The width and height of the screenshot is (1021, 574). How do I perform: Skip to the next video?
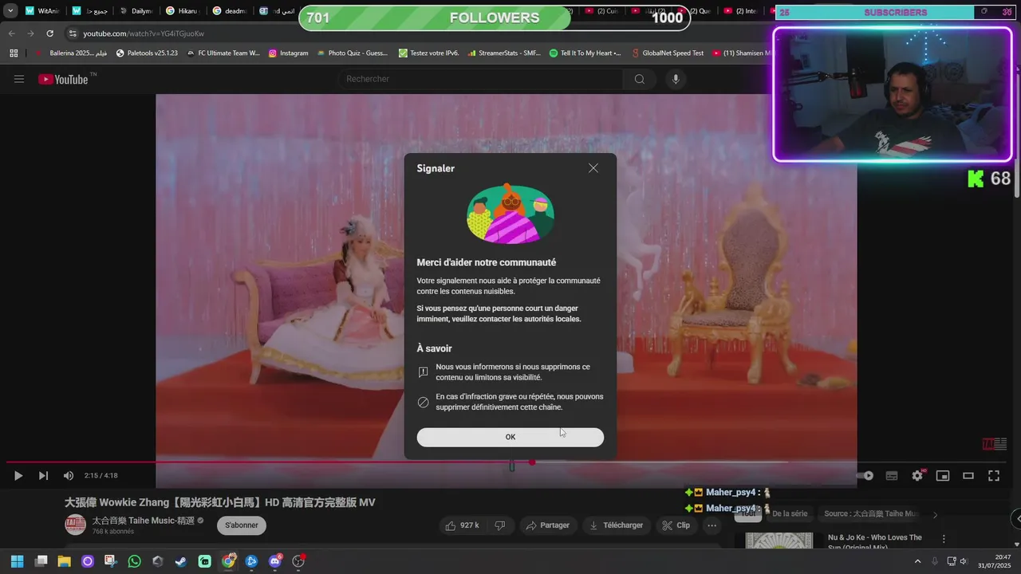43,476
